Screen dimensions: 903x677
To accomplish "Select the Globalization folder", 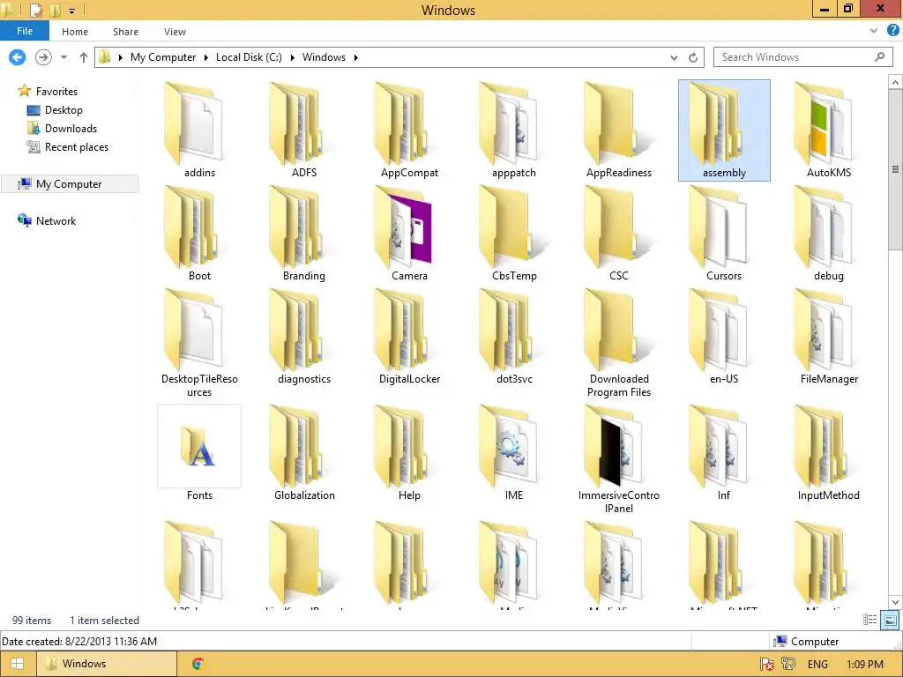I will (x=304, y=453).
